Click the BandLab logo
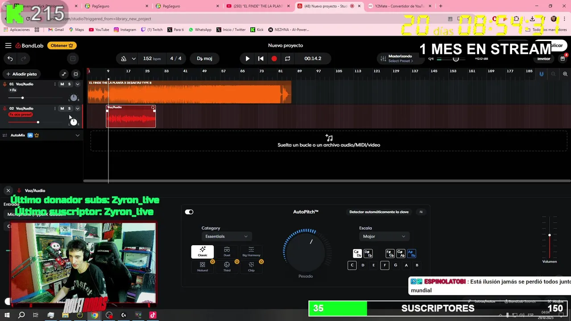The height and width of the screenshot is (321, 571). click(x=30, y=45)
